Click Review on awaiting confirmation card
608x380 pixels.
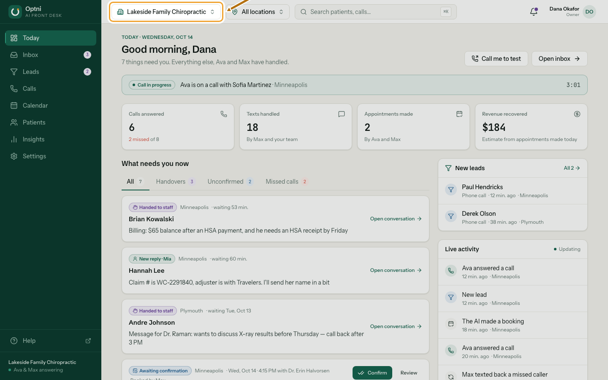click(409, 373)
